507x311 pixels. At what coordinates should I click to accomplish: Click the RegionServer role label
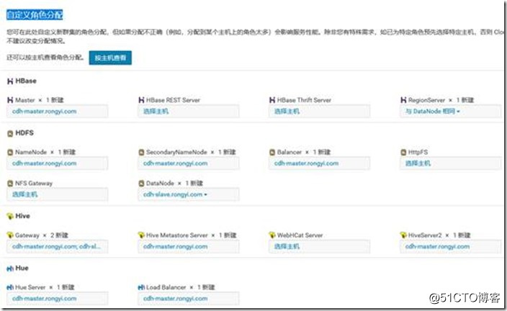pos(426,100)
